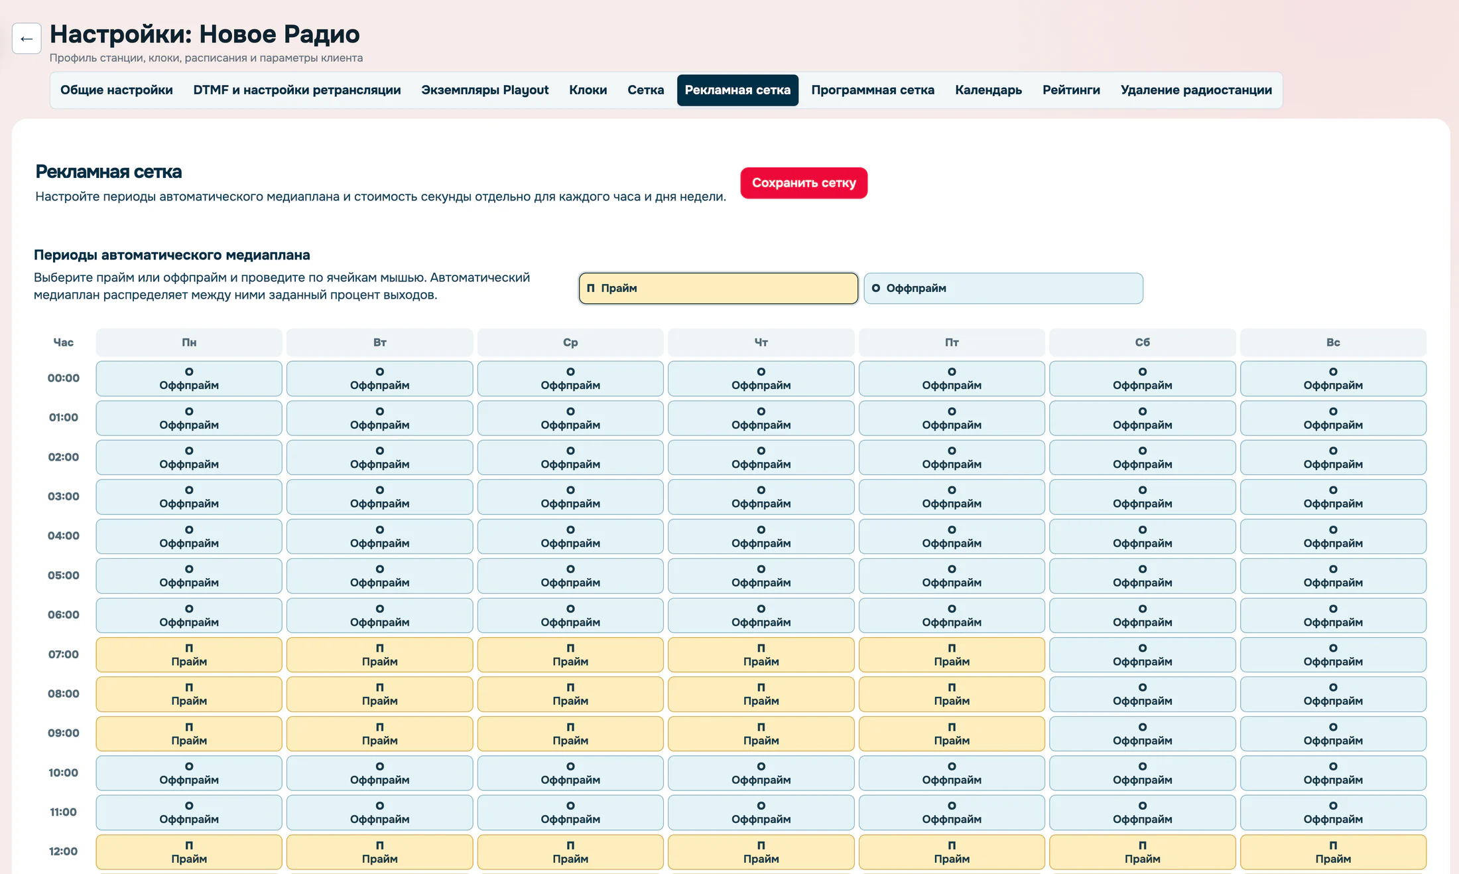This screenshot has width=1459, height=874.
Task: Click the 12:00 hour row label
Action: coord(64,851)
